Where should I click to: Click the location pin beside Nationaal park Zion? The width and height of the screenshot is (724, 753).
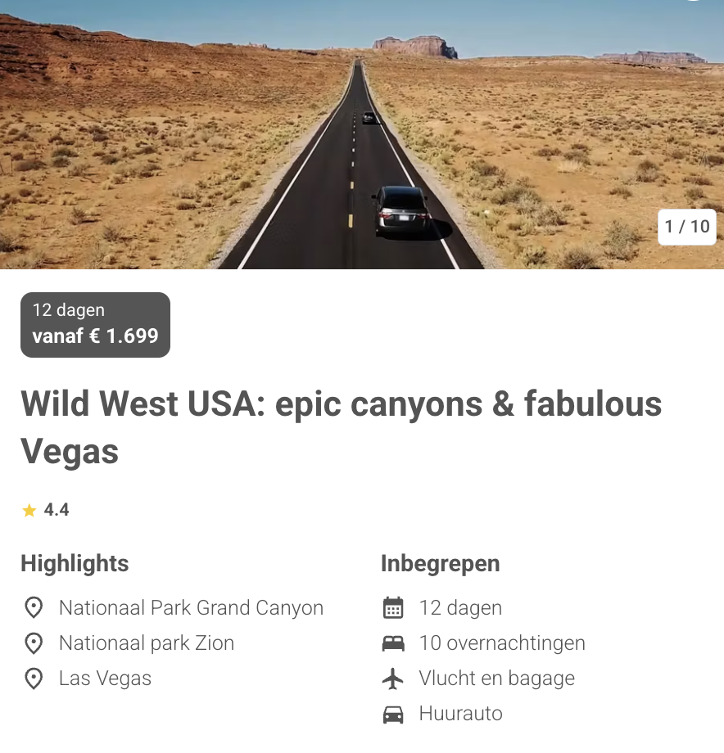tap(34, 643)
